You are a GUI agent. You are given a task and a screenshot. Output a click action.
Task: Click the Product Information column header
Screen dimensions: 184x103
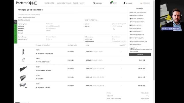[43, 45]
